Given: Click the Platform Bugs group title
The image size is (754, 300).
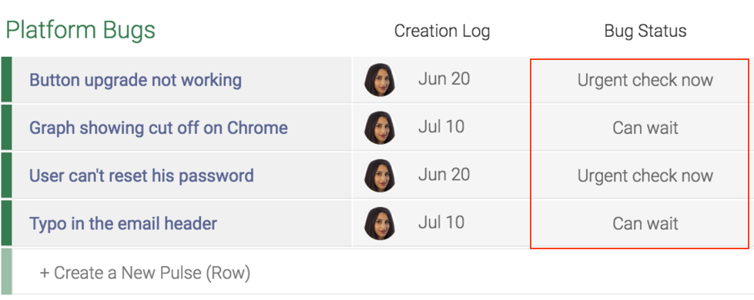Looking at the screenshot, I should [x=80, y=30].
